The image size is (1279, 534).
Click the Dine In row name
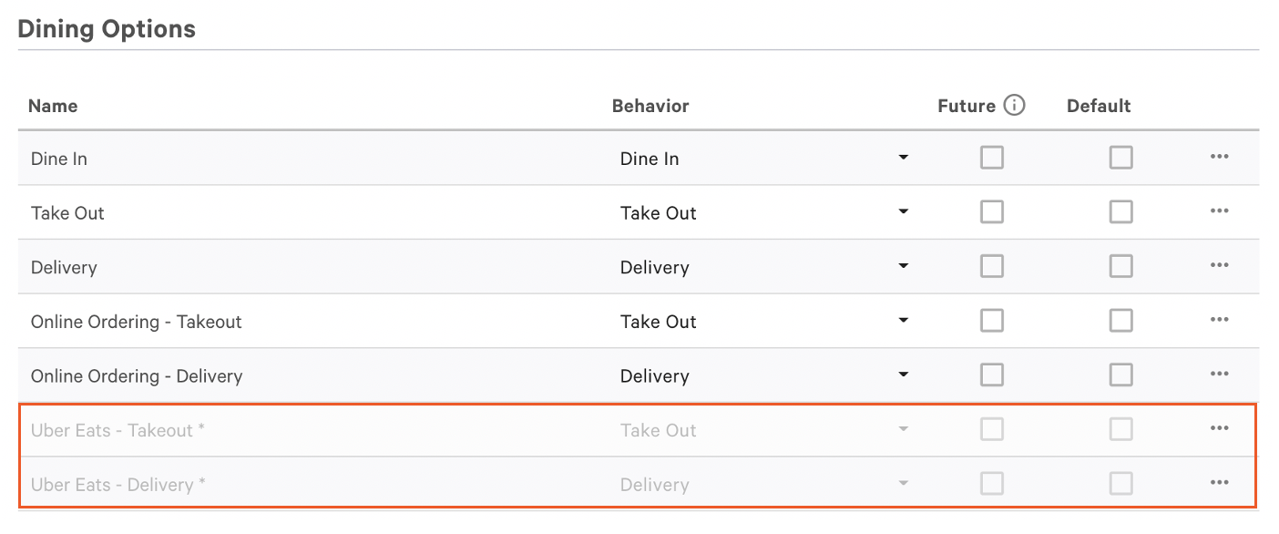58,157
